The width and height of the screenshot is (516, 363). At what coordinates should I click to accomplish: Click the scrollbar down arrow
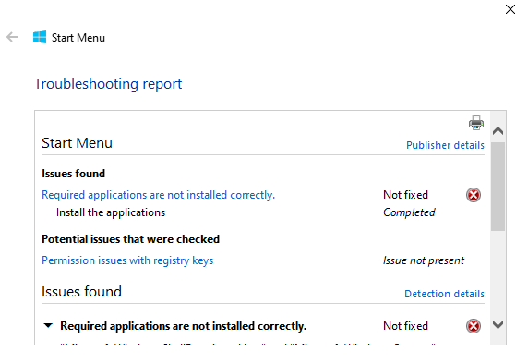498,325
